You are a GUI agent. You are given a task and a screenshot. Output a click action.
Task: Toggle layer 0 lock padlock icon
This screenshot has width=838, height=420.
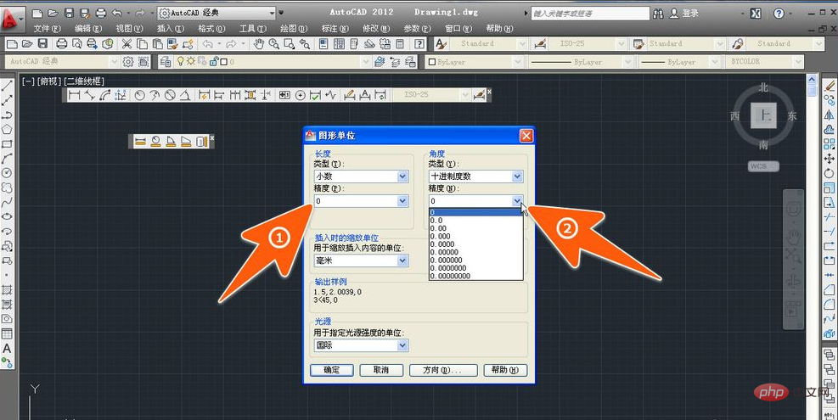coord(214,62)
